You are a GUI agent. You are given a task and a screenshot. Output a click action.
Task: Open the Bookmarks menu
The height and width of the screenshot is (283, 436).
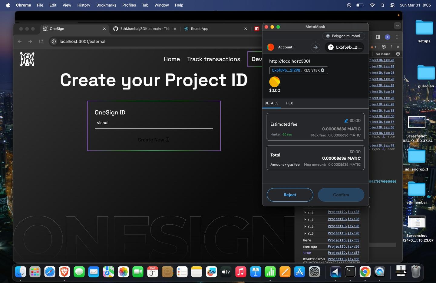point(106,5)
